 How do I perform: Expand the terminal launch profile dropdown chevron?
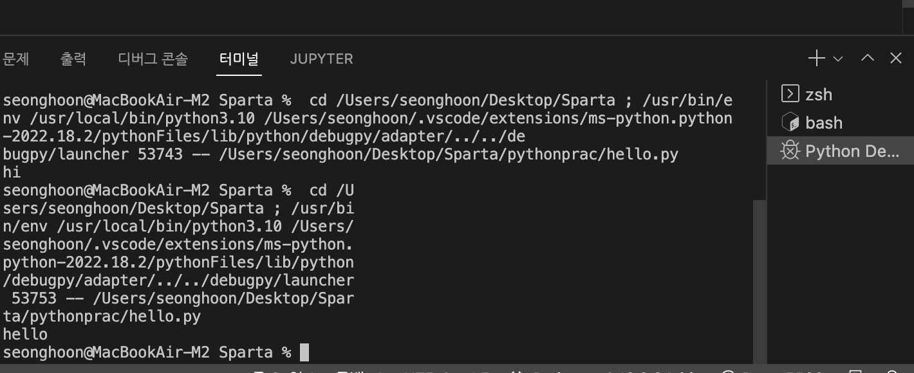point(838,59)
